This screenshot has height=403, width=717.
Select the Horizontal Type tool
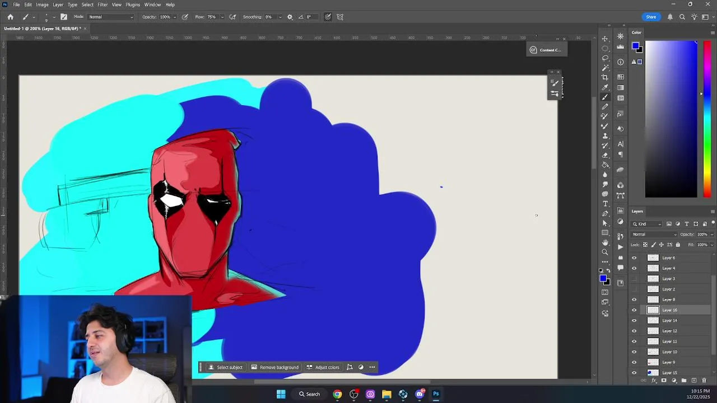(605, 204)
